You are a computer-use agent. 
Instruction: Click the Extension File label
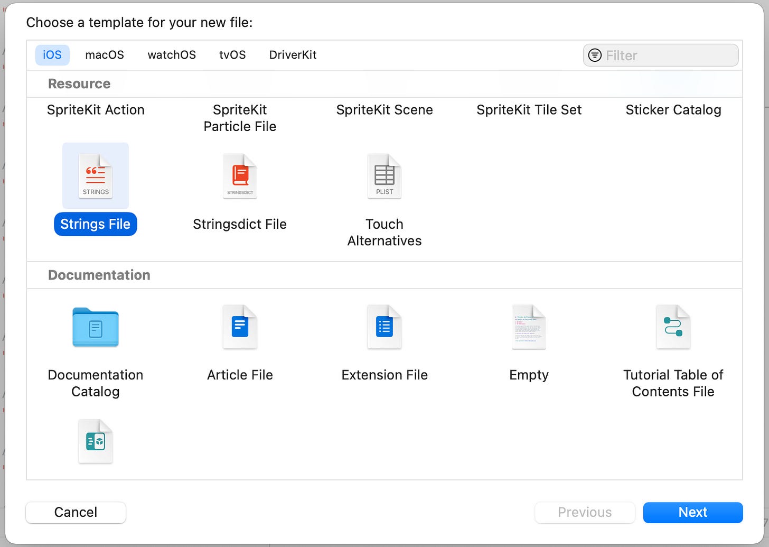click(384, 375)
